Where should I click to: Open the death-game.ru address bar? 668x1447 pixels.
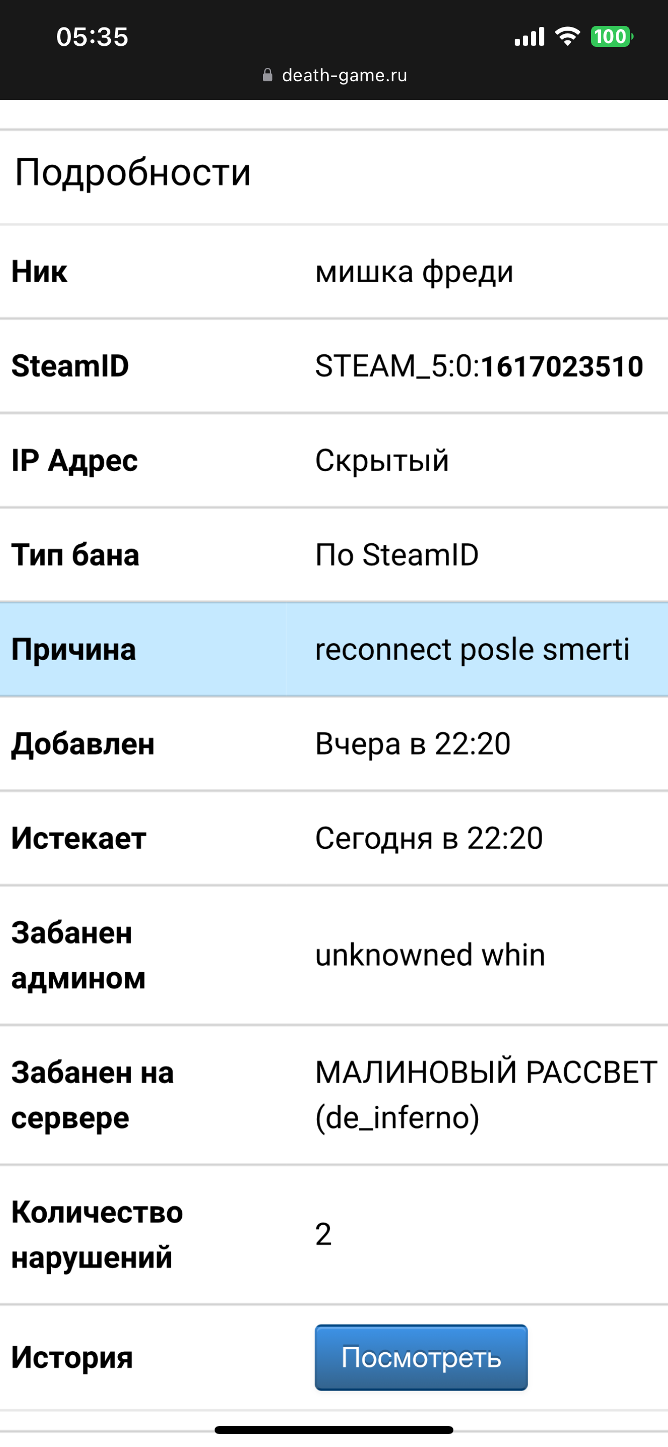(335, 75)
